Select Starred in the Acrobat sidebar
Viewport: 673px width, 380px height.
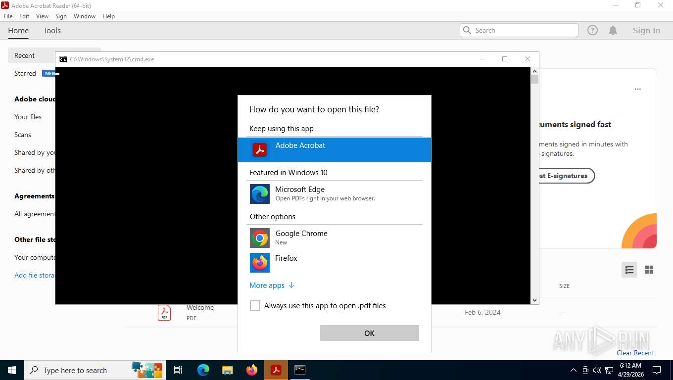[x=25, y=73]
